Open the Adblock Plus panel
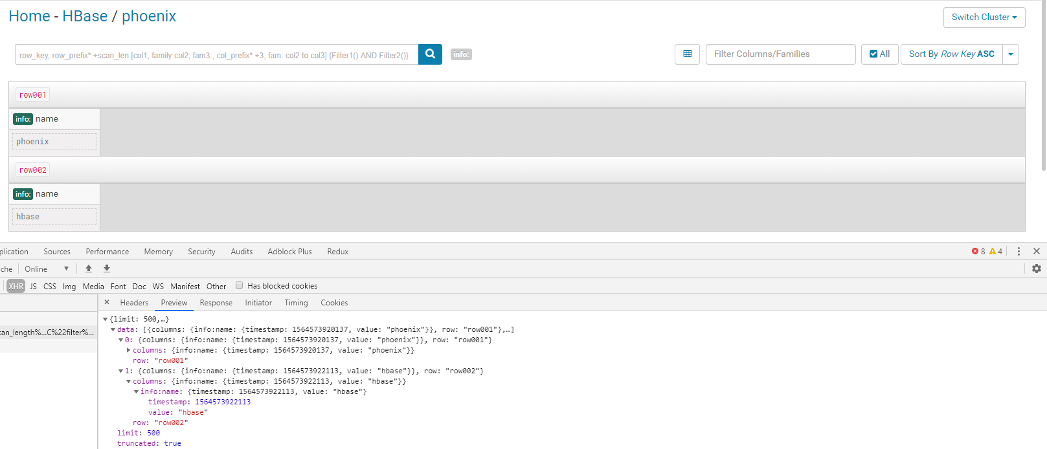This screenshot has width=1047, height=449. [289, 251]
